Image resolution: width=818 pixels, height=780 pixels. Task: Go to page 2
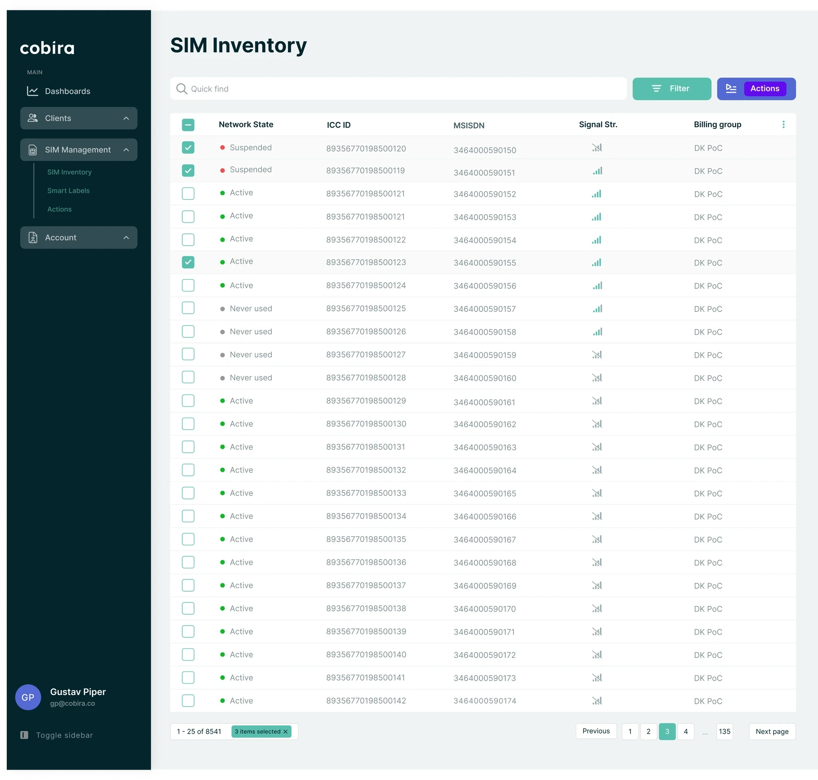(648, 731)
